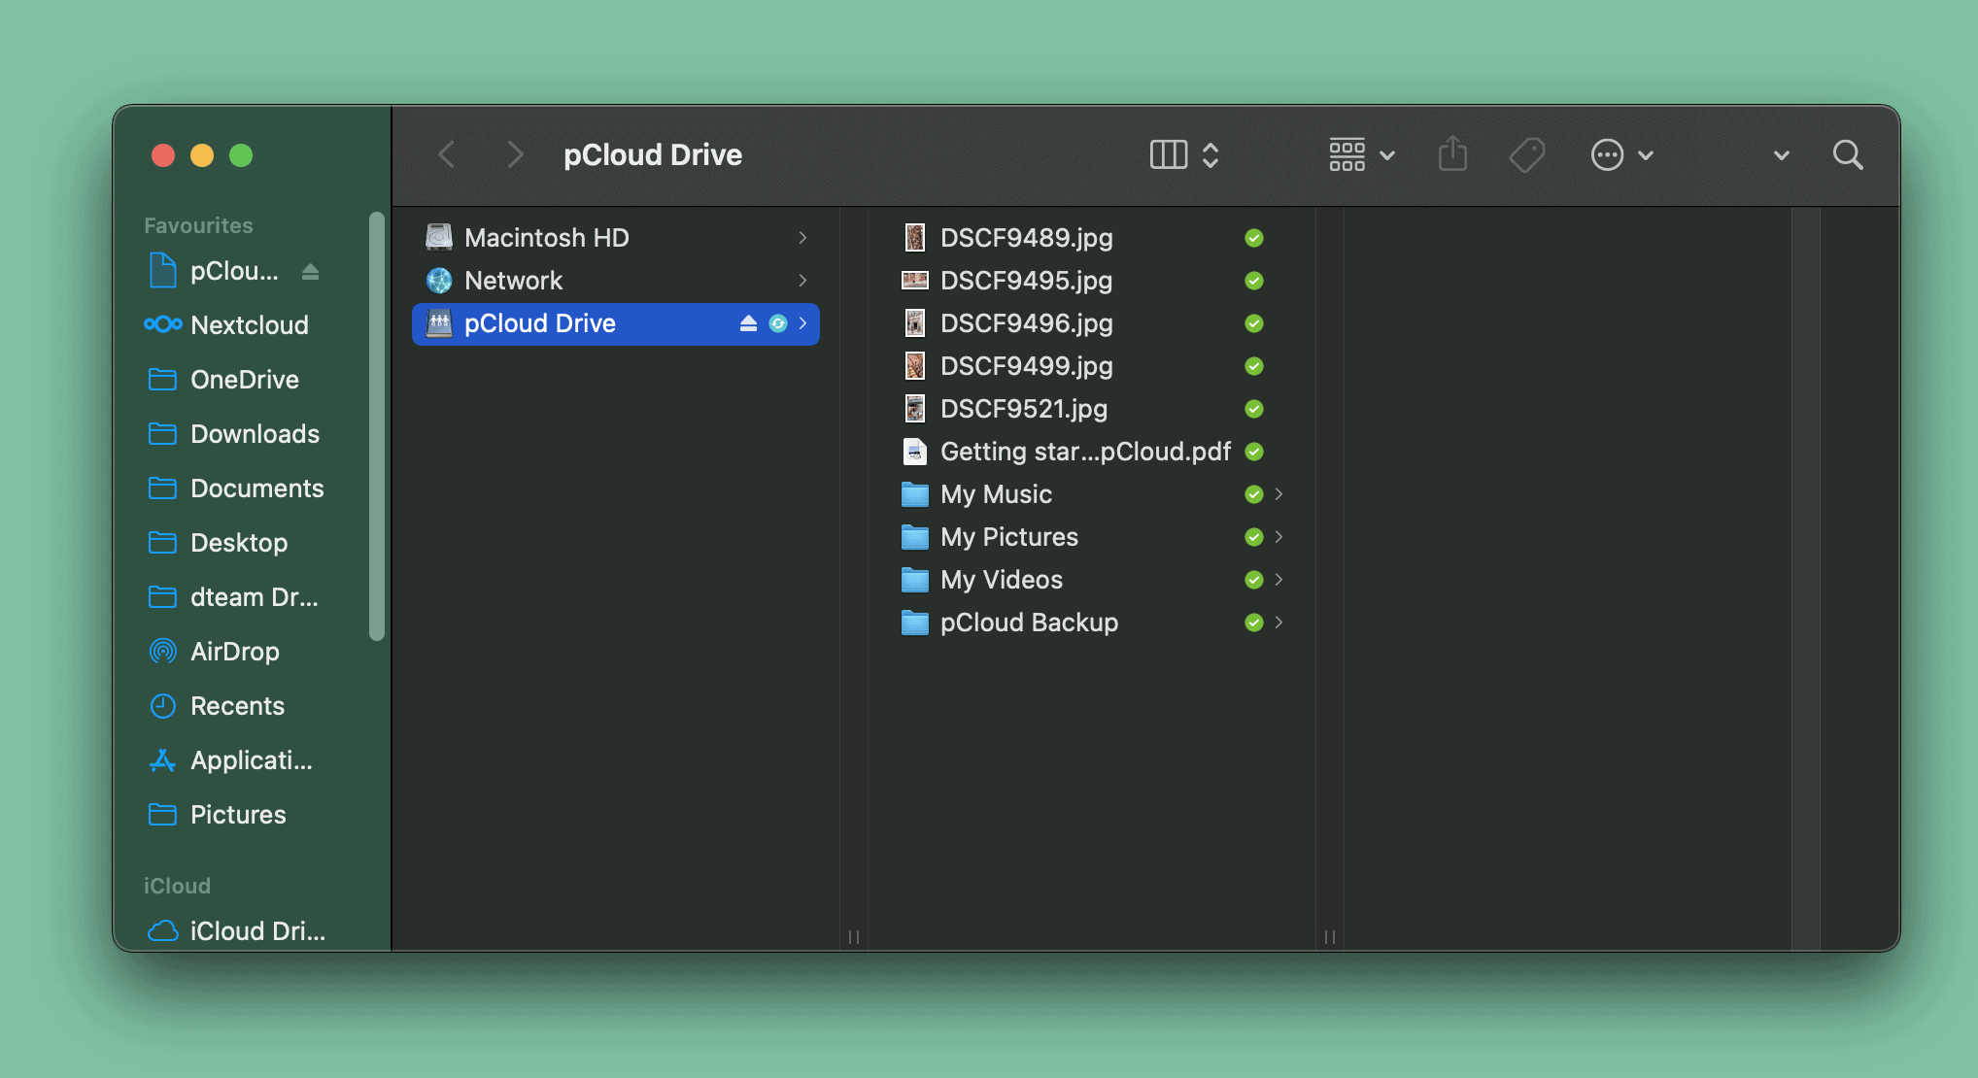1978x1078 pixels.
Task: Open Finder search with the magnifier icon
Action: 1847,155
